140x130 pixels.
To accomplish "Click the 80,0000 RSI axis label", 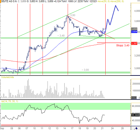I will coord(136,106).
